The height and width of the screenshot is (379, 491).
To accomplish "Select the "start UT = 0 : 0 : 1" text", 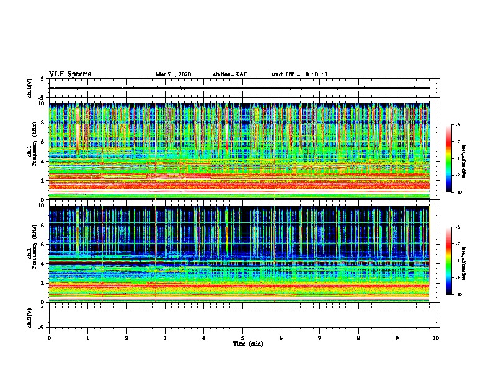I will click(x=299, y=74).
